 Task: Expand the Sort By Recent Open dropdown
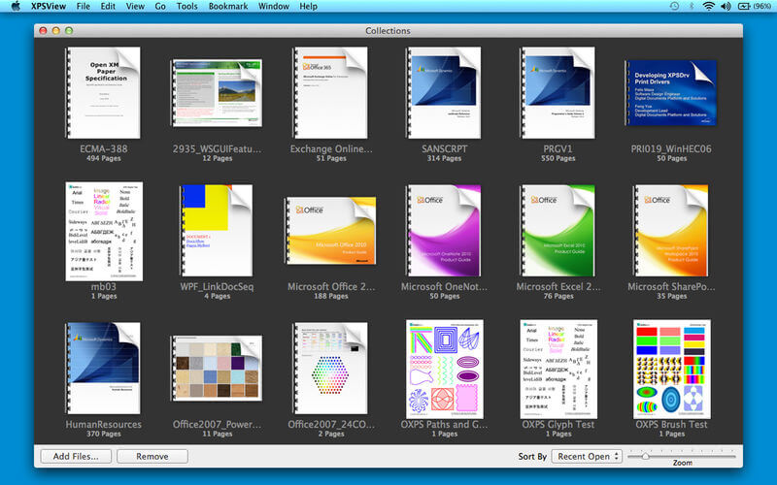(588, 456)
